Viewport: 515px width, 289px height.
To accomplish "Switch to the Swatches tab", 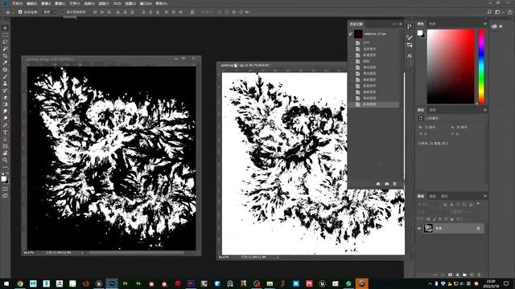I will pos(432,23).
